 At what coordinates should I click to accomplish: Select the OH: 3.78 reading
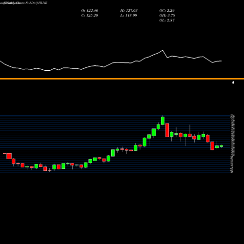point(167,16)
